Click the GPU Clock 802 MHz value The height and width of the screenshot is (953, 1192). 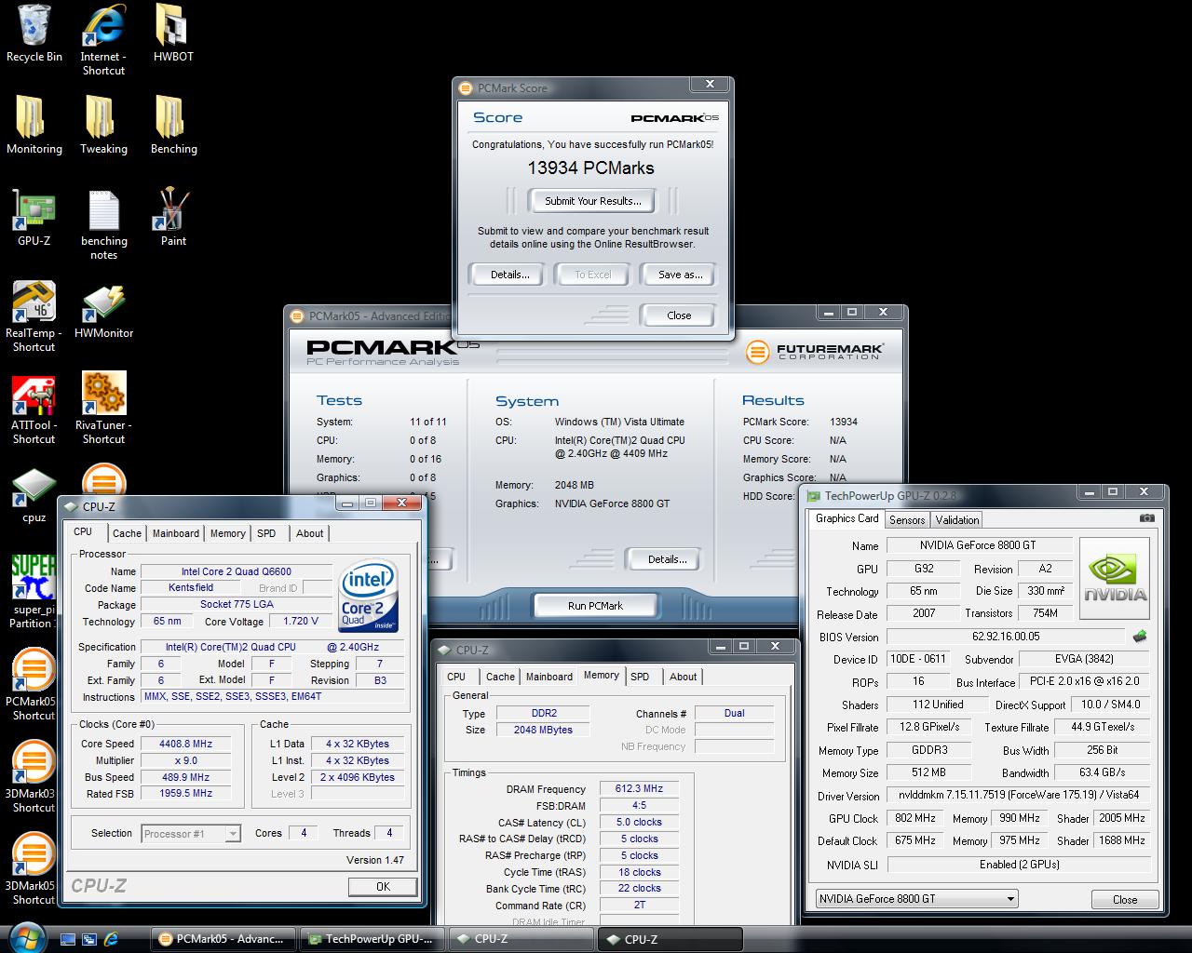pos(914,818)
